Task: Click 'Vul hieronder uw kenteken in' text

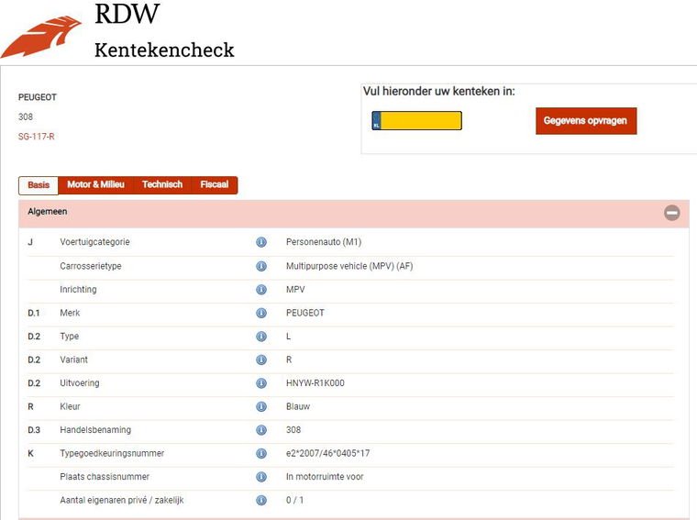Action: (x=438, y=92)
